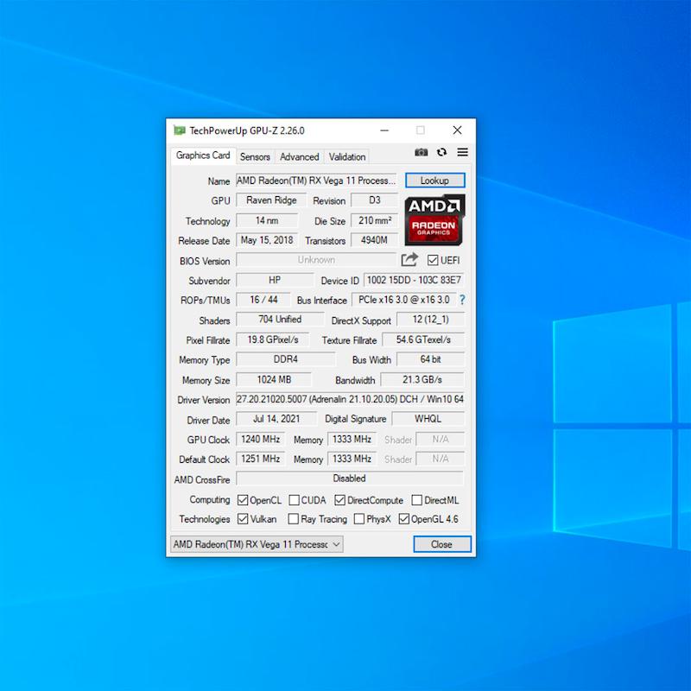Click the BIOS Version field showing Unknown
The width and height of the screenshot is (691, 691).
(x=316, y=260)
